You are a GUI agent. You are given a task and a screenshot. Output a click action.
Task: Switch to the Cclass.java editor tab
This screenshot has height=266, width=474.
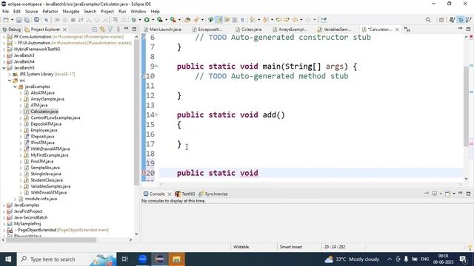pyautogui.click(x=249, y=30)
